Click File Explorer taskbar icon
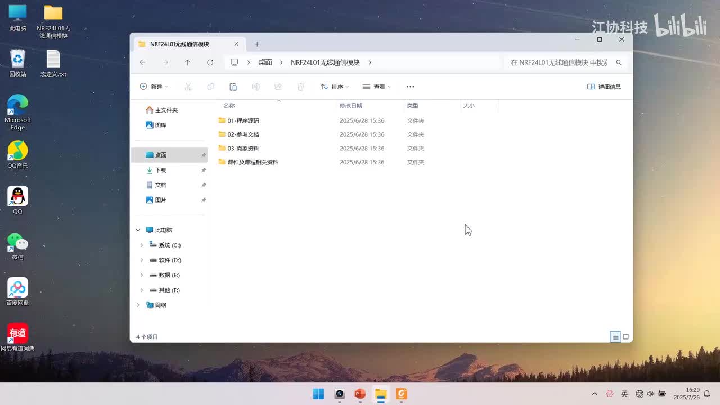 pos(381,394)
